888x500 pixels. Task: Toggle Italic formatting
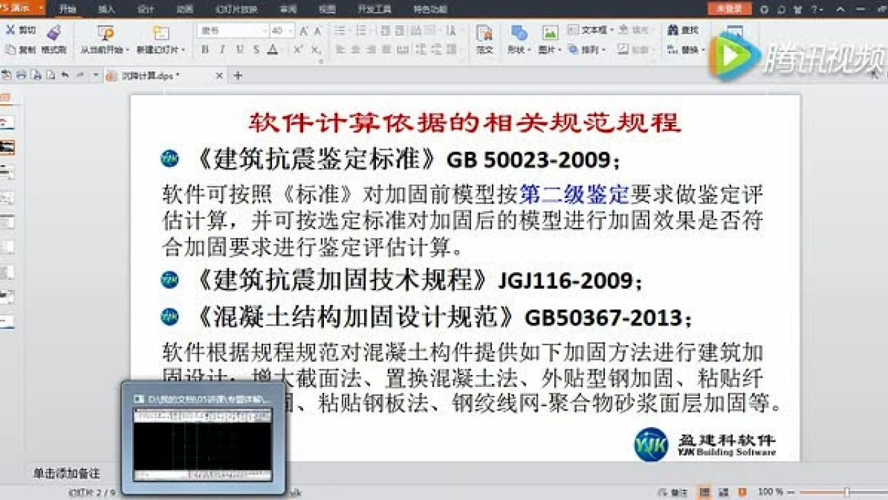[223, 49]
